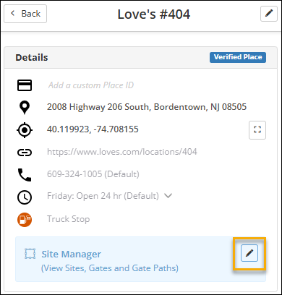The width and height of the screenshot is (282, 295).
Task: Click the orange Truck Stop category icon
Action: click(25, 220)
